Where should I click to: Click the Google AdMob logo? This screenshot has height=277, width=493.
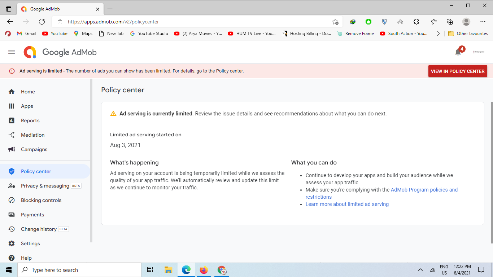[x=60, y=52]
